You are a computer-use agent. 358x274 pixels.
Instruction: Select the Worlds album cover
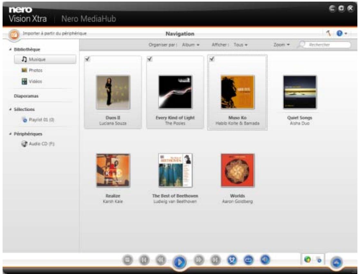[x=238, y=170]
